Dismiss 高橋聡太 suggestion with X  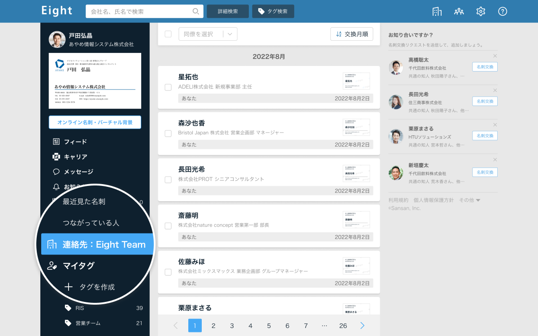coord(495,56)
